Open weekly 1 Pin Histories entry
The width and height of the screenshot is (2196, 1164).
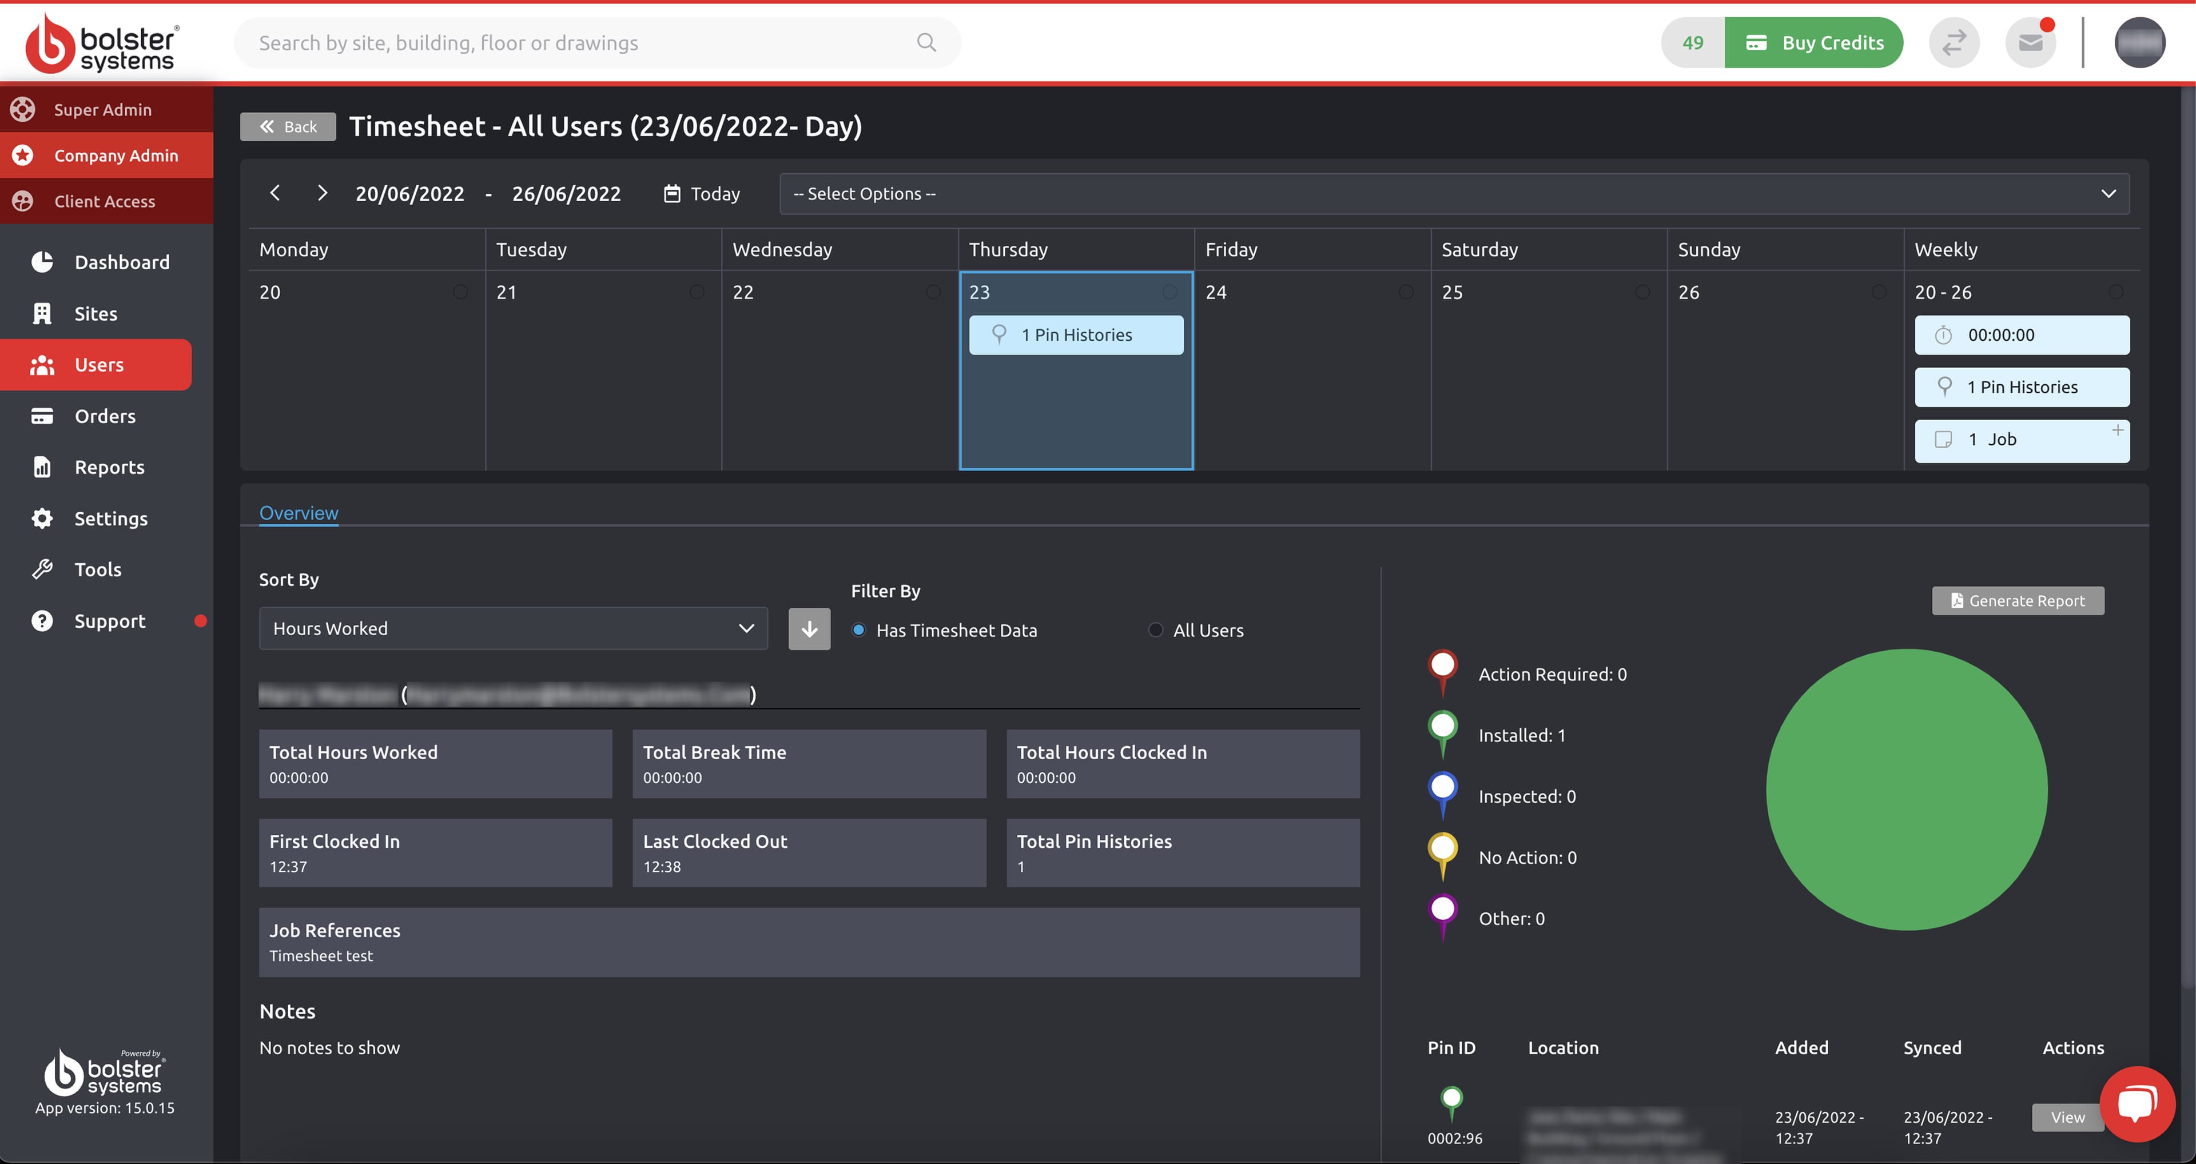coord(2022,387)
